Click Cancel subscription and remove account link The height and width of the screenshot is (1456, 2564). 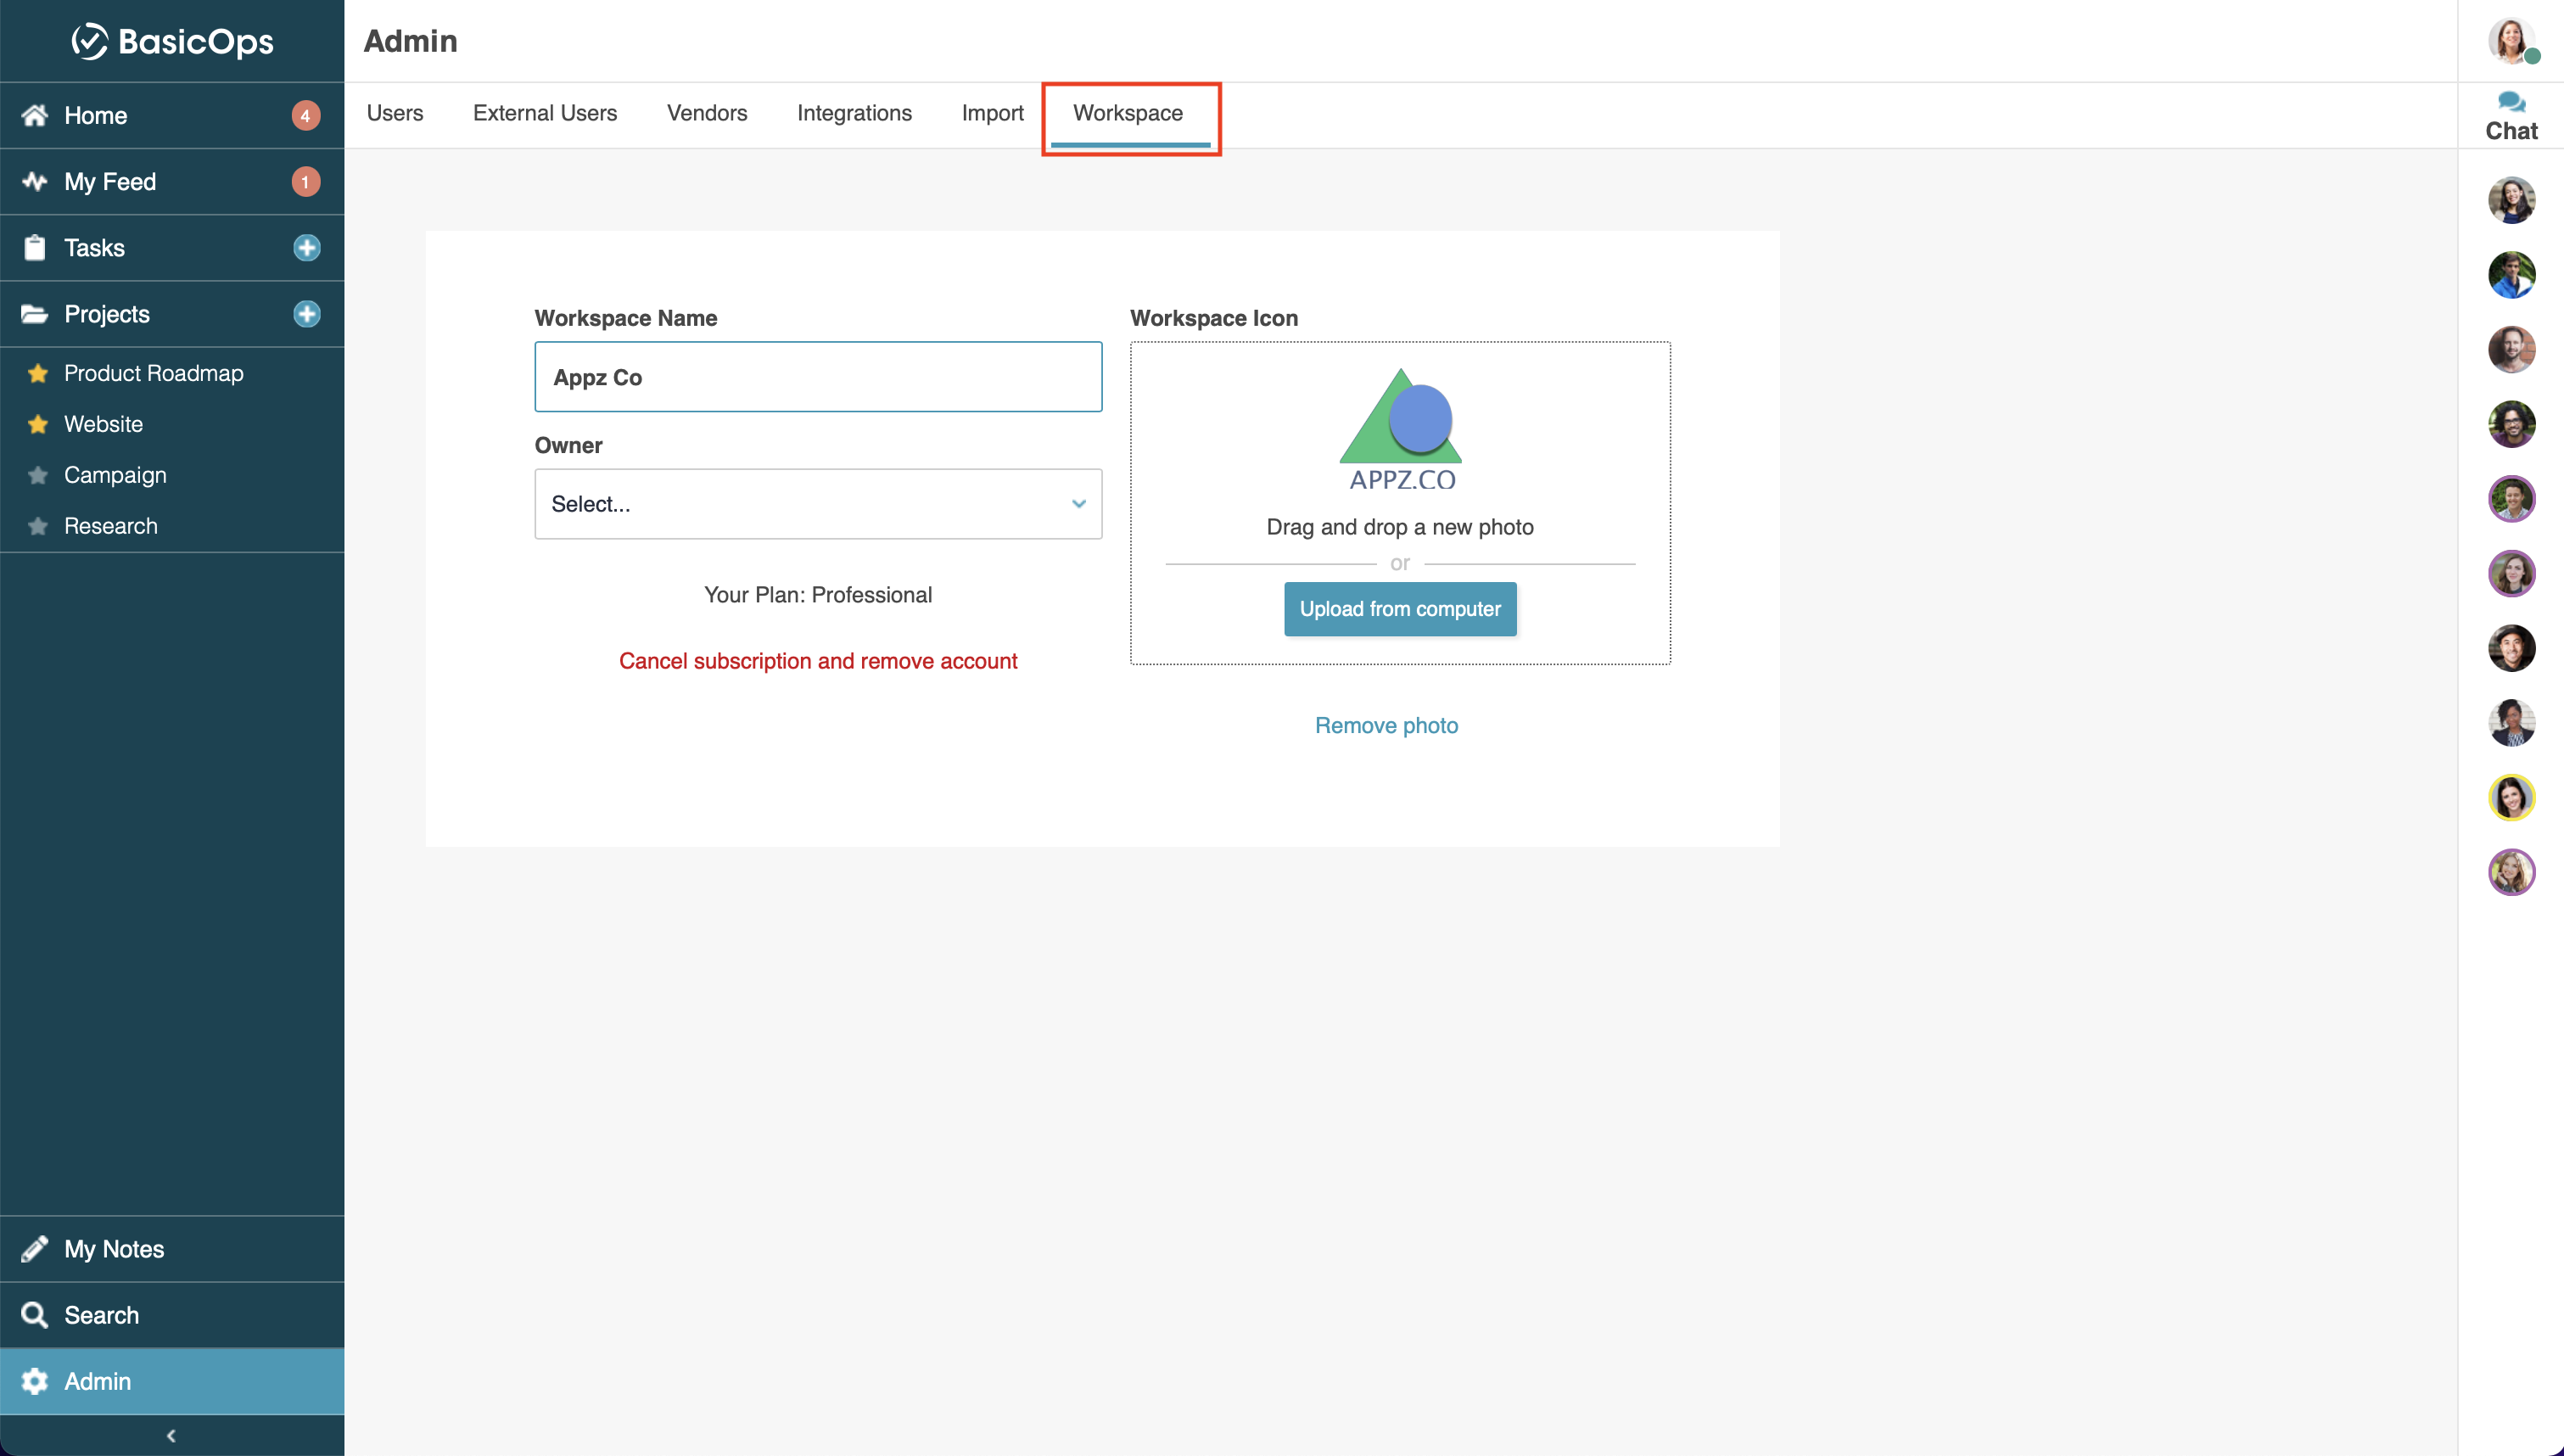point(818,661)
